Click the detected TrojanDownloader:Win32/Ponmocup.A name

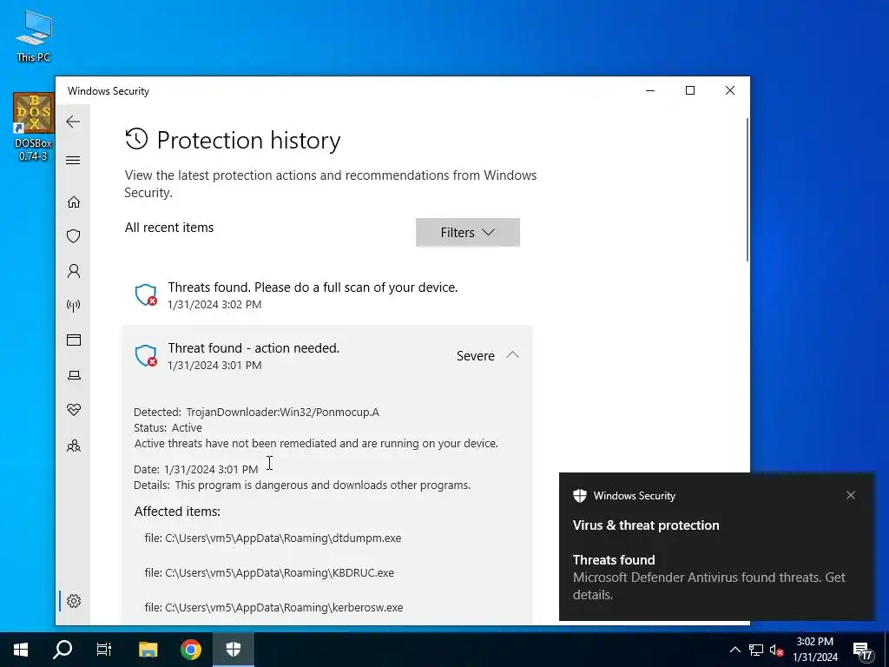tap(283, 413)
